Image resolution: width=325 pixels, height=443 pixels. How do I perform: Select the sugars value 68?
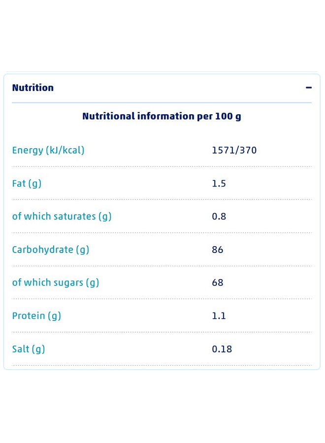[x=218, y=283]
